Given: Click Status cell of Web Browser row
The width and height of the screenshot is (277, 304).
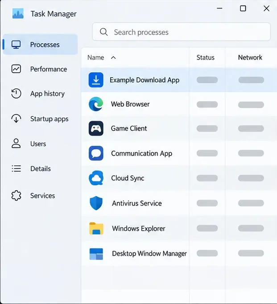Looking at the screenshot, I should point(207,104).
